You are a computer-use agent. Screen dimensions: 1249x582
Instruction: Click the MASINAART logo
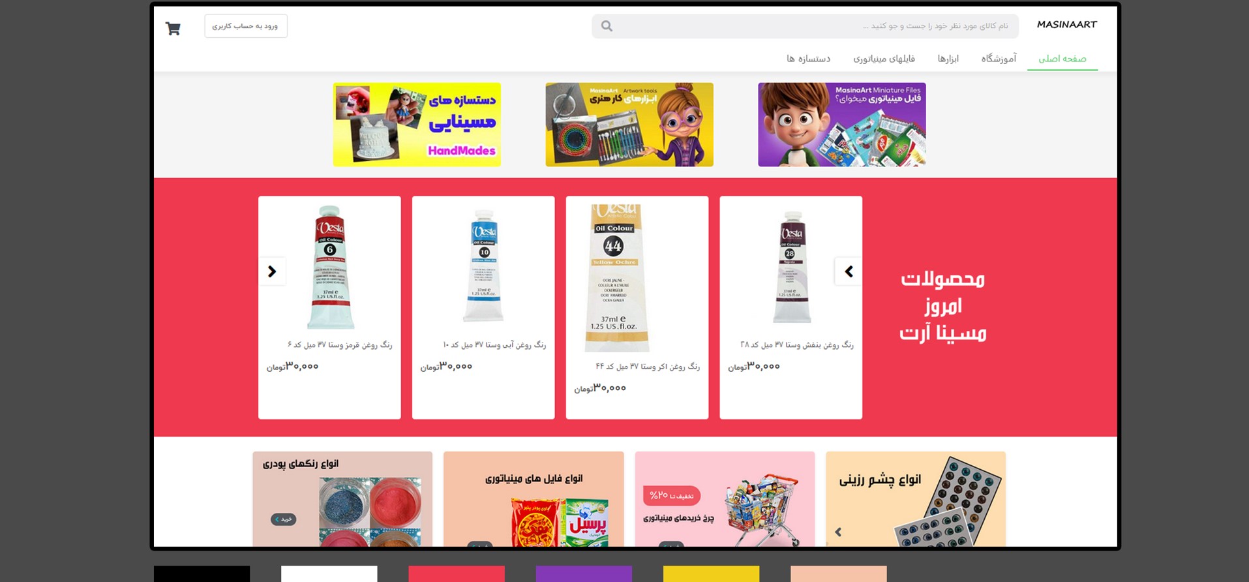tap(1066, 25)
